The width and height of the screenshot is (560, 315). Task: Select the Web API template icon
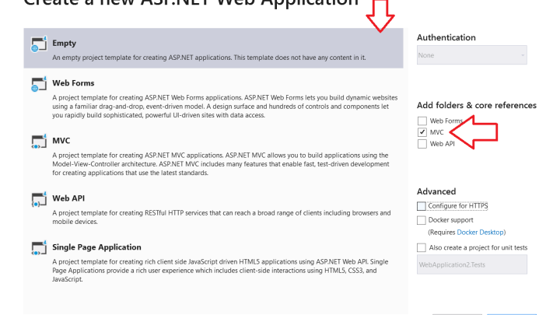[39, 199]
